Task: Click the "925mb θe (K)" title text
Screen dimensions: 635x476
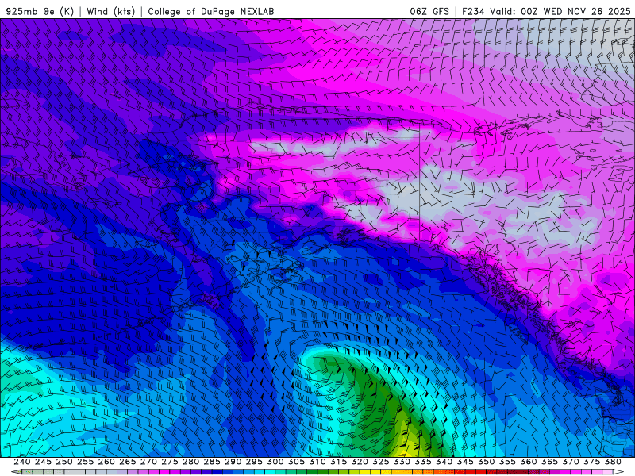Action: 40,11
